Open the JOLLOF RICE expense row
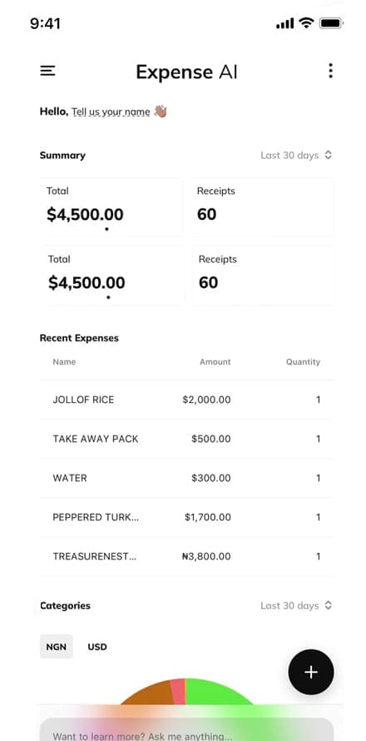Viewport: 366px width, 741px height. (186, 400)
